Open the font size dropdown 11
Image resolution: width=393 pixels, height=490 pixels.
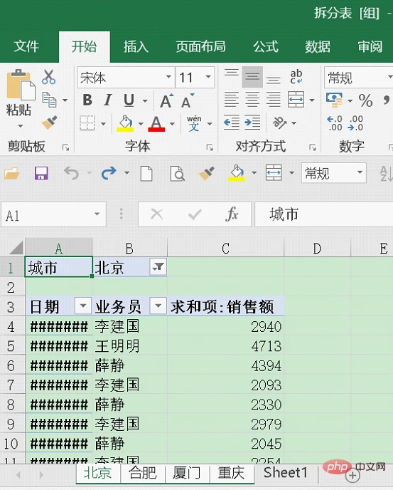coord(208,77)
